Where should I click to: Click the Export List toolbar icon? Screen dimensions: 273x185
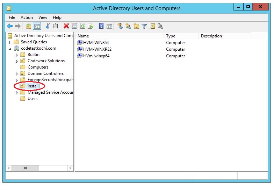pyautogui.click(x=91, y=26)
